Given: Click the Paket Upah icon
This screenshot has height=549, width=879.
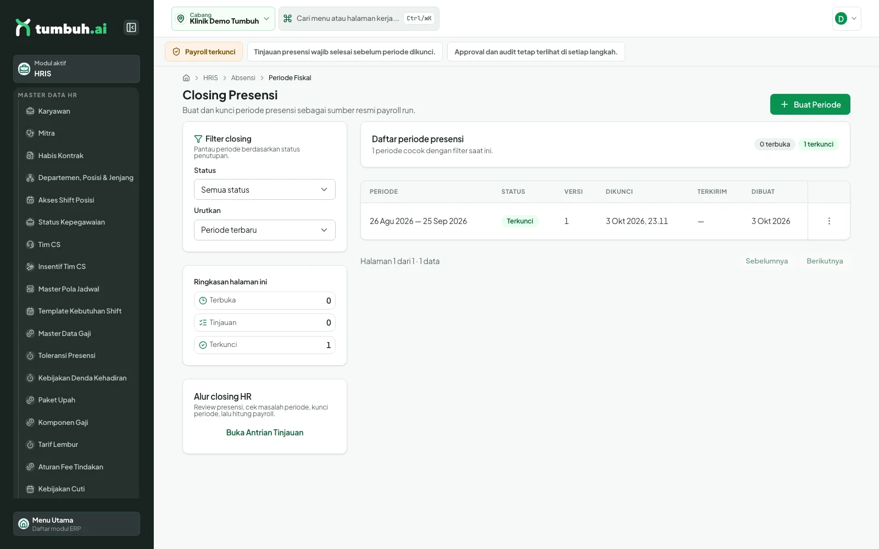Looking at the screenshot, I should pyautogui.click(x=30, y=400).
